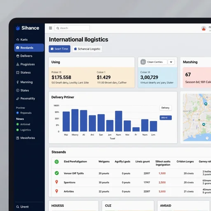Click the 3,00,729 value
This screenshot has height=211, width=211.
click(x=149, y=77)
